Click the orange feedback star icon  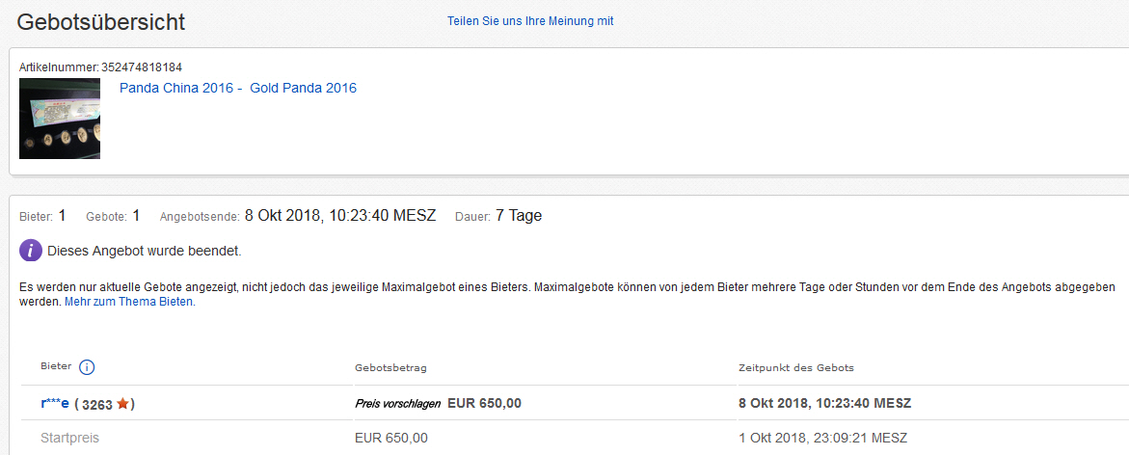[x=122, y=404]
